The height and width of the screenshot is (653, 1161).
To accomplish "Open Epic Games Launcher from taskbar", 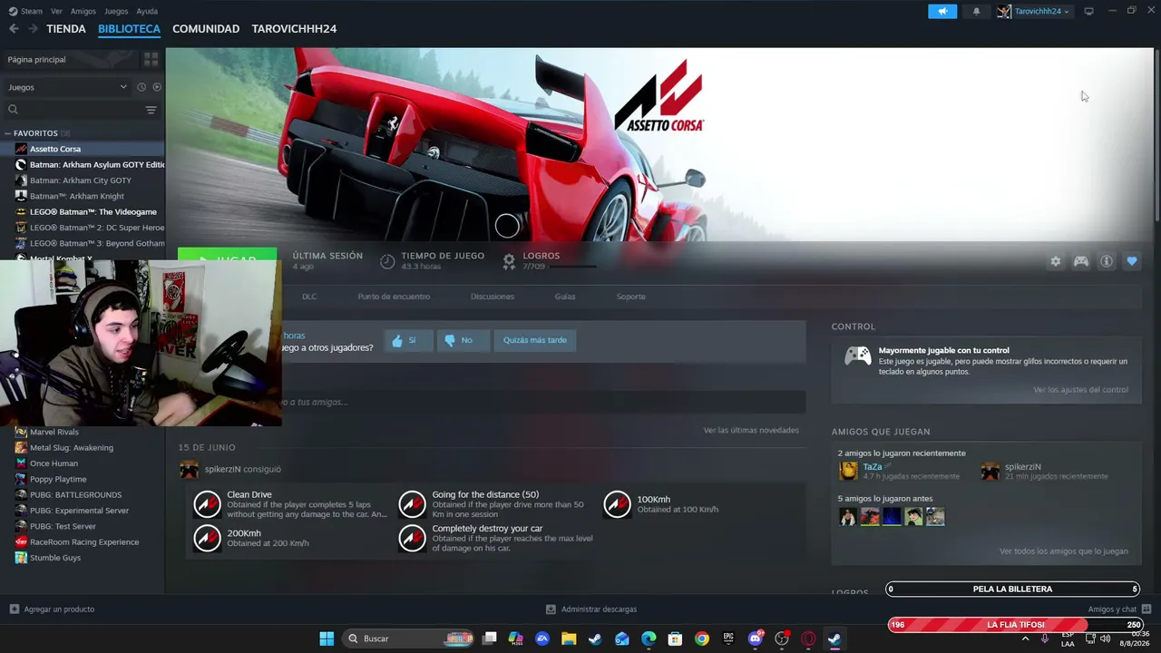I will pos(728,638).
